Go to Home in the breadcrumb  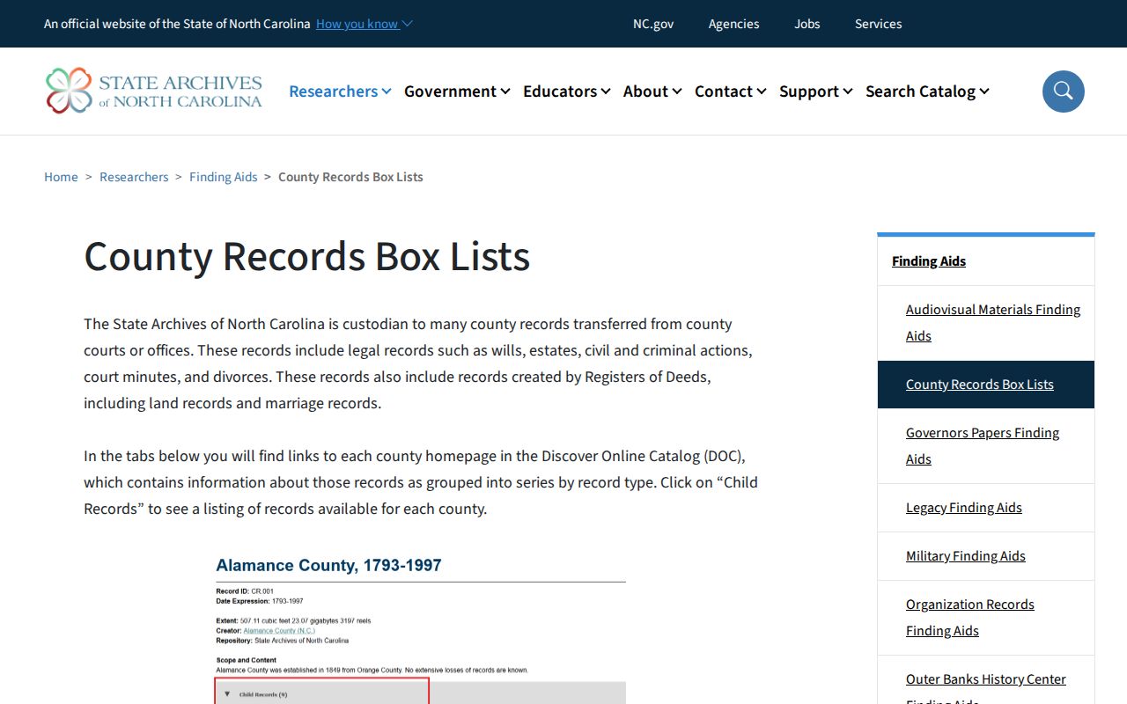click(61, 177)
